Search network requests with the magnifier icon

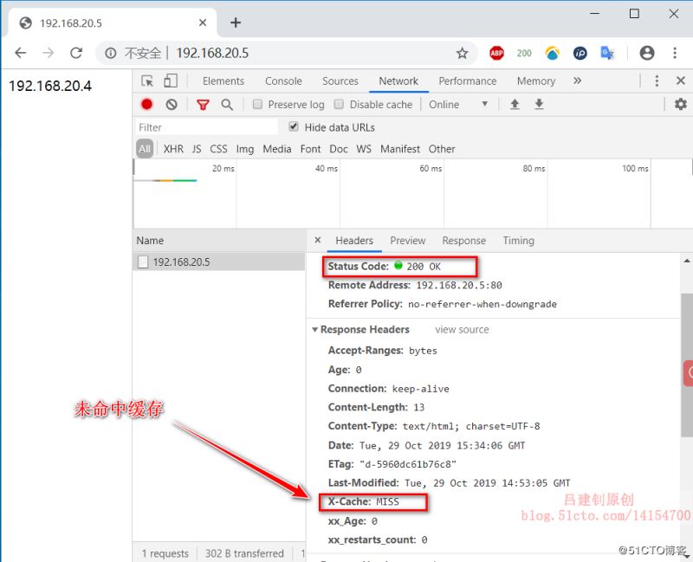[x=226, y=104]
